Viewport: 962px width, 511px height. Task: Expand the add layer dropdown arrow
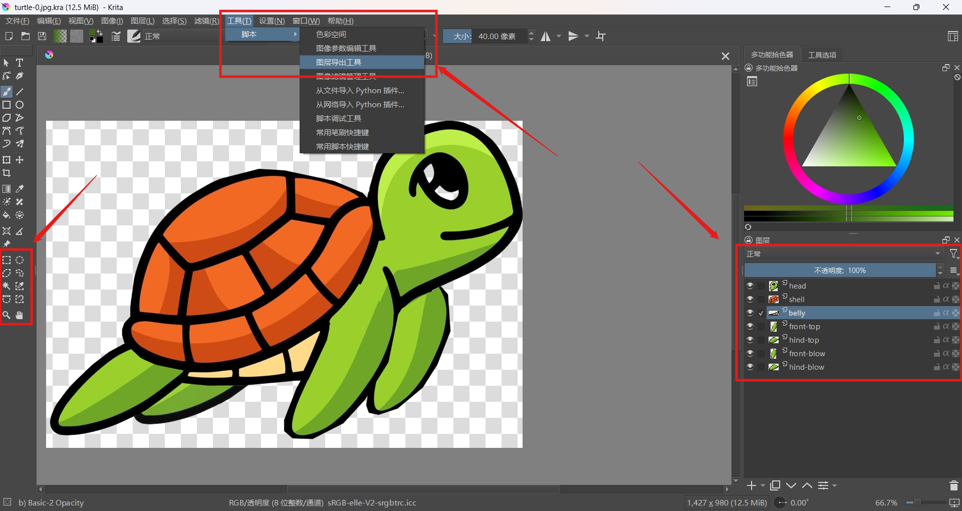coord(763,485)
